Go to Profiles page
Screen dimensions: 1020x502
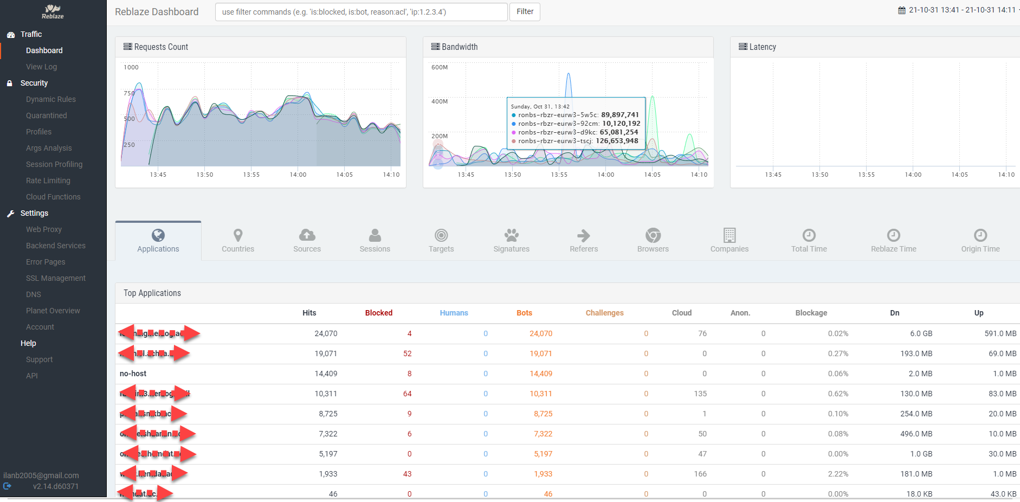[x=39, y=132]
